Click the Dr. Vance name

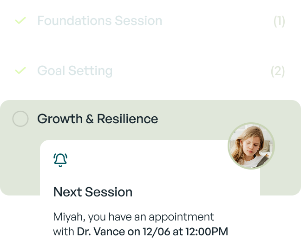pos(101,232)
